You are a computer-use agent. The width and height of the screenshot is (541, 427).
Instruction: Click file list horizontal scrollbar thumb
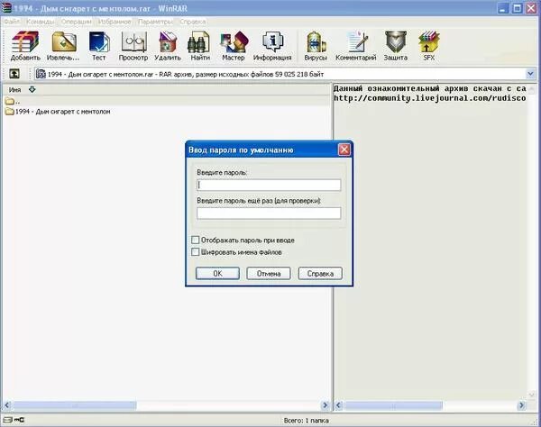(x=75, y=405)
